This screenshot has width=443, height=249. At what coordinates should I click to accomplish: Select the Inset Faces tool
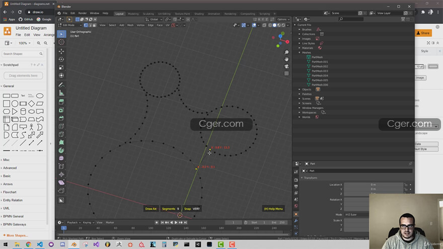(61, 110)
